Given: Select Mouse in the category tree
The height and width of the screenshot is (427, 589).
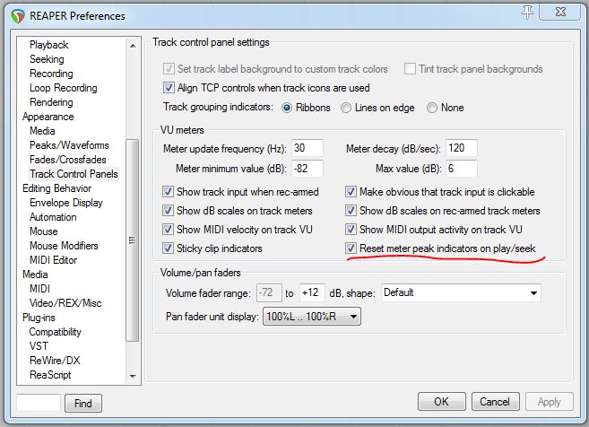Looking at the screenshot, I should [44, 231].
